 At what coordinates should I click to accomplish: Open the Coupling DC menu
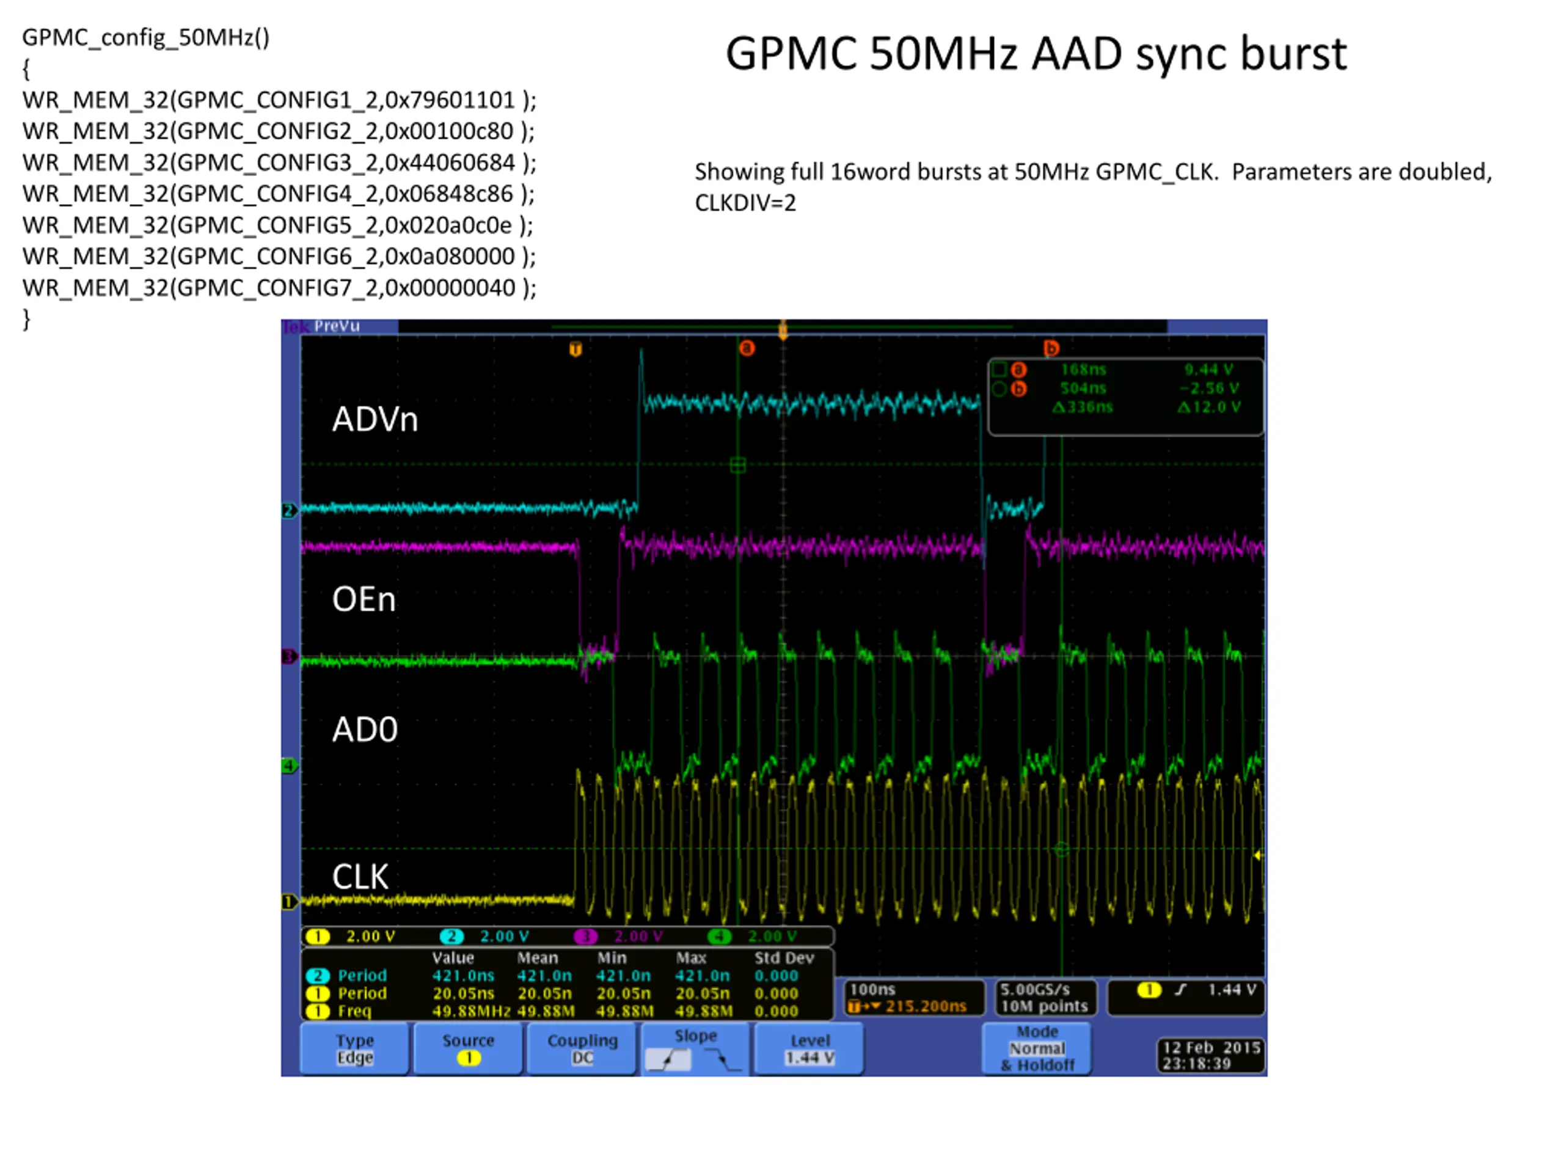point(582,1048)
